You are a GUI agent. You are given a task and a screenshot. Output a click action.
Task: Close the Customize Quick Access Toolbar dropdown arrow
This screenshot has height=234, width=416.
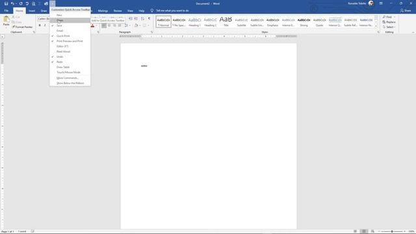pyautogui.click(x=52, y=4)
